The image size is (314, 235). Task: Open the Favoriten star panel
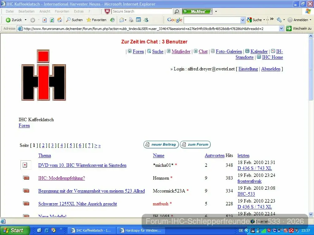[96, 20]
